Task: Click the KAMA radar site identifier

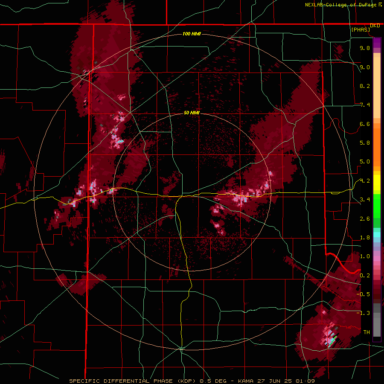Action: (x=246, y=381)
